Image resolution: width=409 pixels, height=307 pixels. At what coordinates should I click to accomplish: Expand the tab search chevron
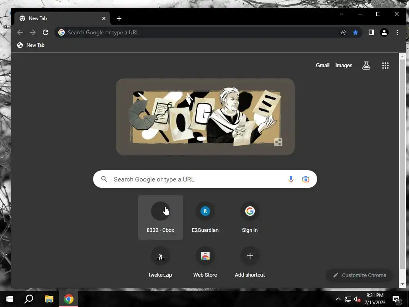pos(341,14)
